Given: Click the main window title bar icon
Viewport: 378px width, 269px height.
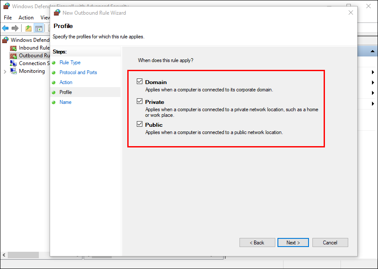Looking at the screenshot, I should [x=7, y=6].
